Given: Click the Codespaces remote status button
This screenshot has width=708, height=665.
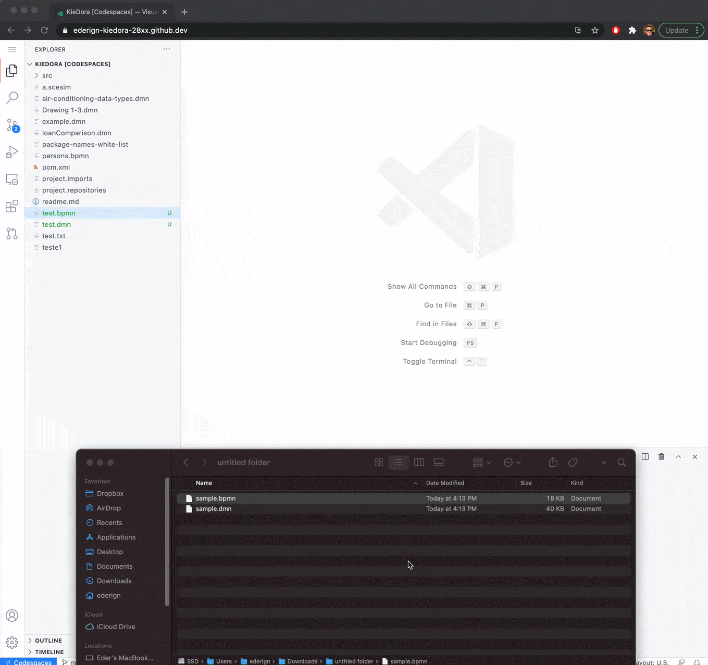Looking at the screenshot, I should (29, 662).
